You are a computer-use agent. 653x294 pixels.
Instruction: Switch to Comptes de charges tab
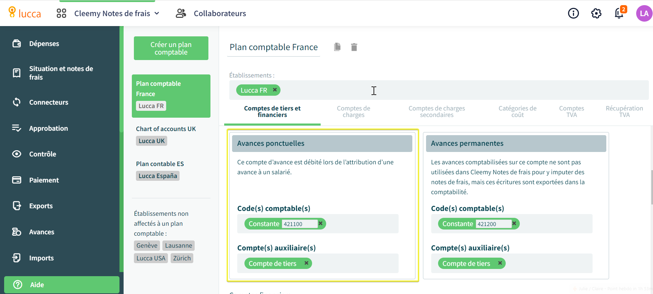[354, 112]
